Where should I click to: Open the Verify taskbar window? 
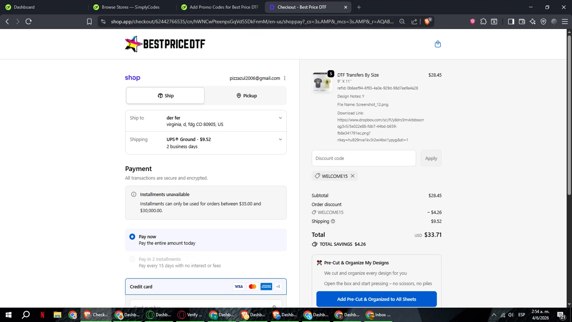(190, 315)
